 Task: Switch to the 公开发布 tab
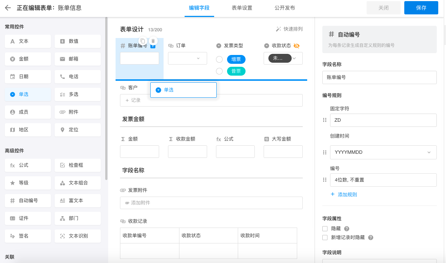285,8
